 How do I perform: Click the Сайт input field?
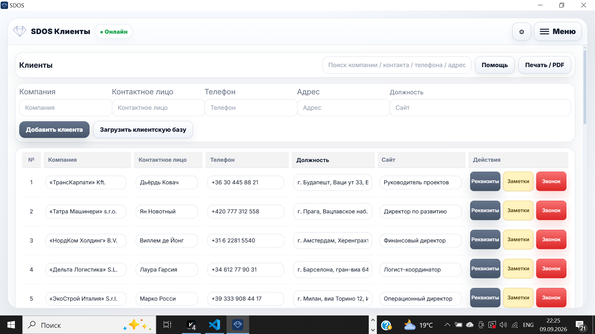pos(480,108)
